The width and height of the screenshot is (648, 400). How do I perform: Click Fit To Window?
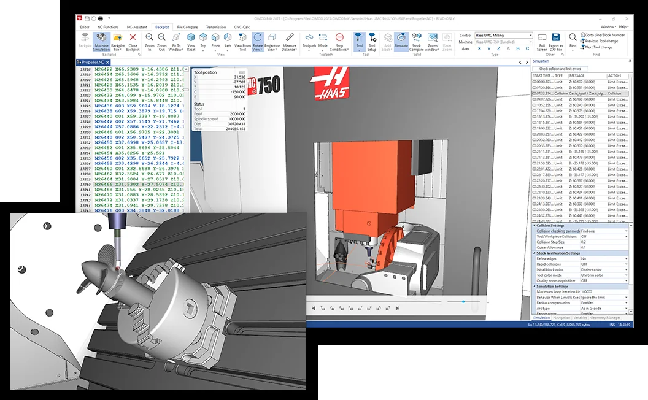tap(176, 42)
